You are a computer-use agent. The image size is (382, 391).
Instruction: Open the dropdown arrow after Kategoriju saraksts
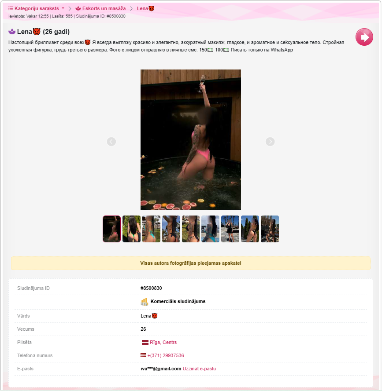click(x=63, y=8)
